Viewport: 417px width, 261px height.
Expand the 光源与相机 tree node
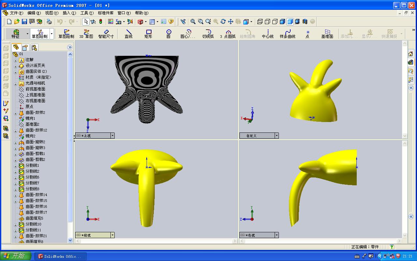[15, 84]
